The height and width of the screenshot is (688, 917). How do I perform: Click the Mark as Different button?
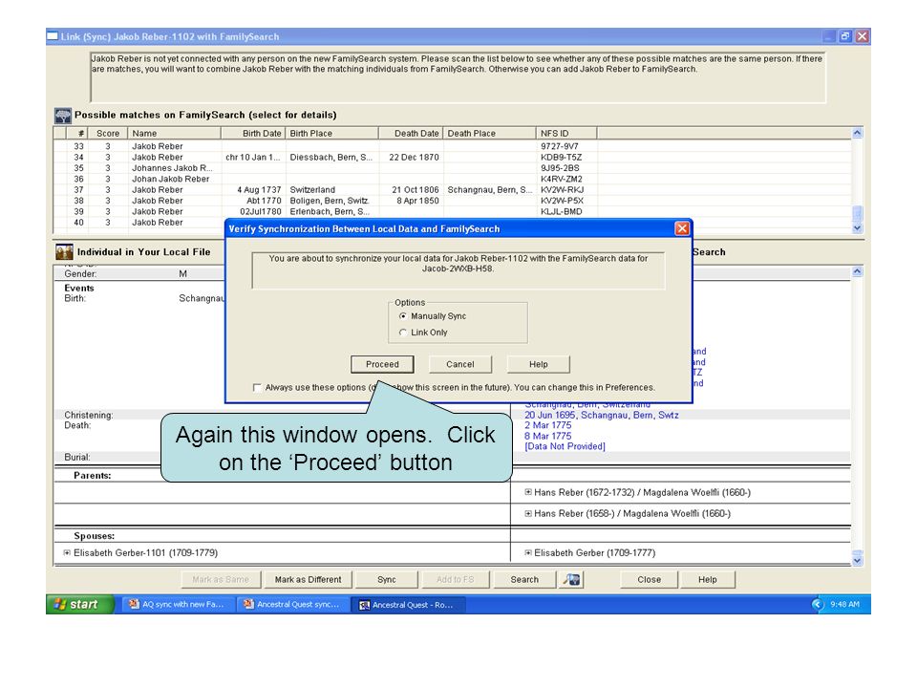308,580
